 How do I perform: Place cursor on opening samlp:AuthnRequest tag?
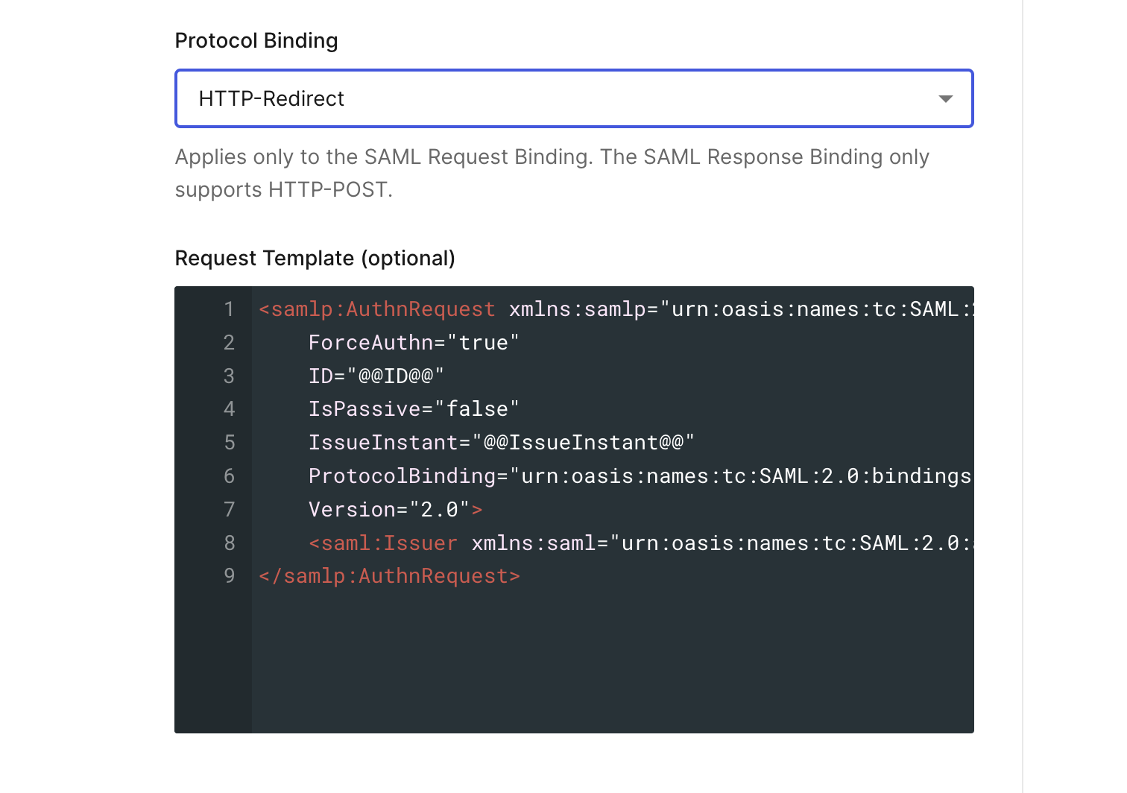click(377, 309)
